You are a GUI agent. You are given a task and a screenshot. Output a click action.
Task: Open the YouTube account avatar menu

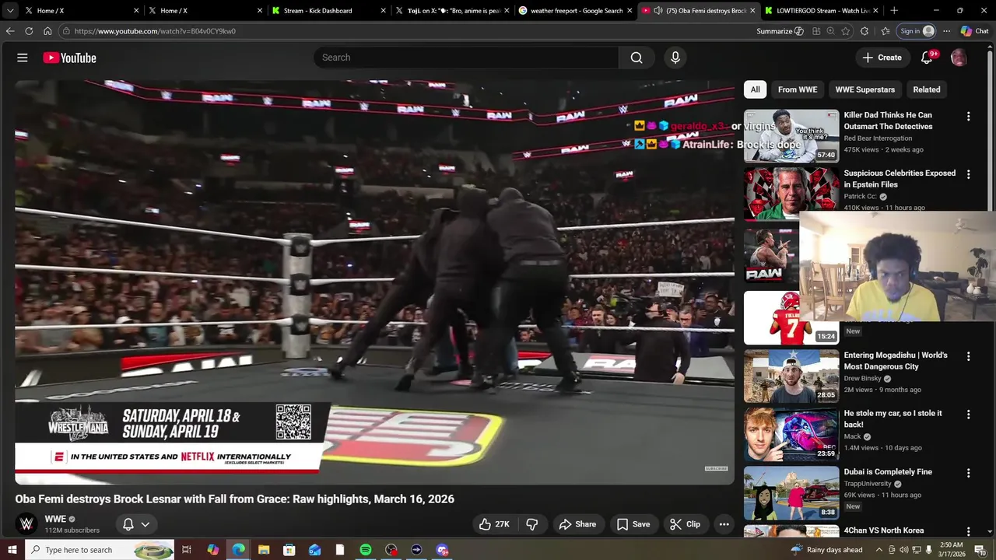959,58
